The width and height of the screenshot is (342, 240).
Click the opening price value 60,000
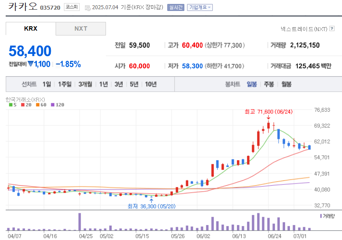tap(139, 66)
